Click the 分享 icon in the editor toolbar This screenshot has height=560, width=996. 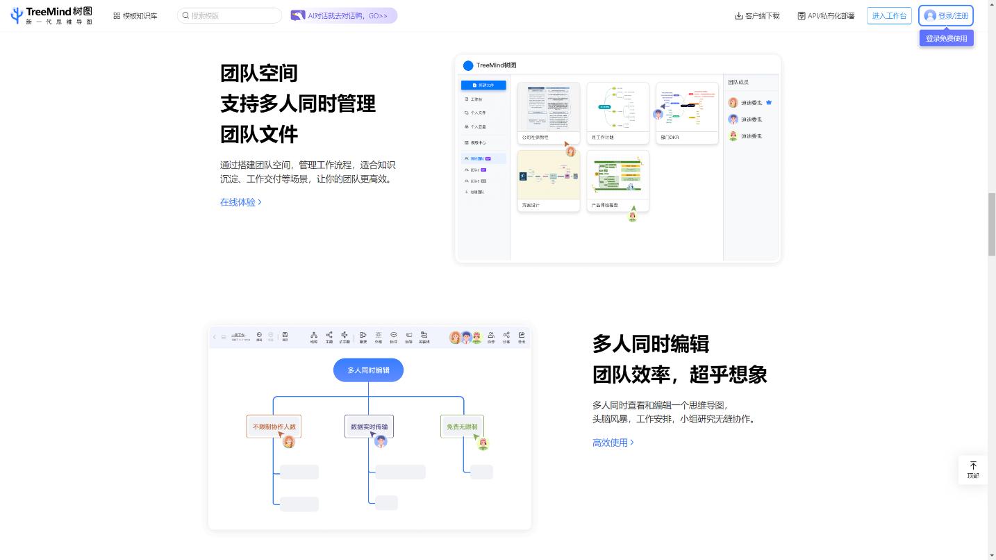click(x=506, y=337)
